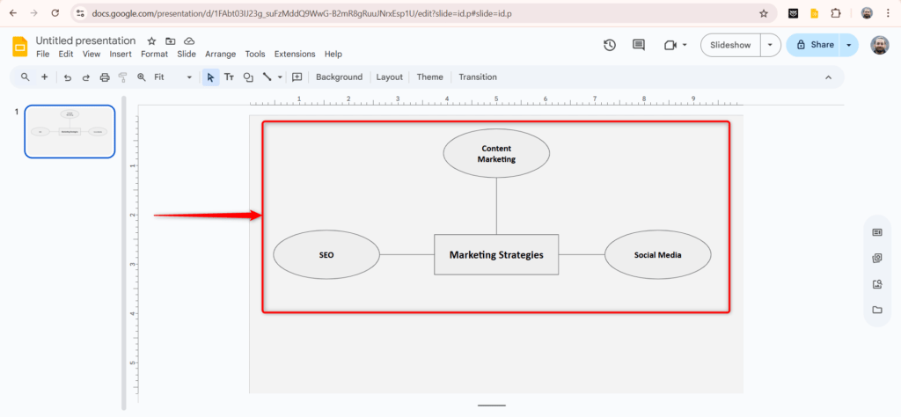Click the Undo arrow

pyautogui.click(x=68, y=77)
